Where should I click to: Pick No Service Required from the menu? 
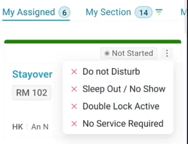(x=123, y=124)
